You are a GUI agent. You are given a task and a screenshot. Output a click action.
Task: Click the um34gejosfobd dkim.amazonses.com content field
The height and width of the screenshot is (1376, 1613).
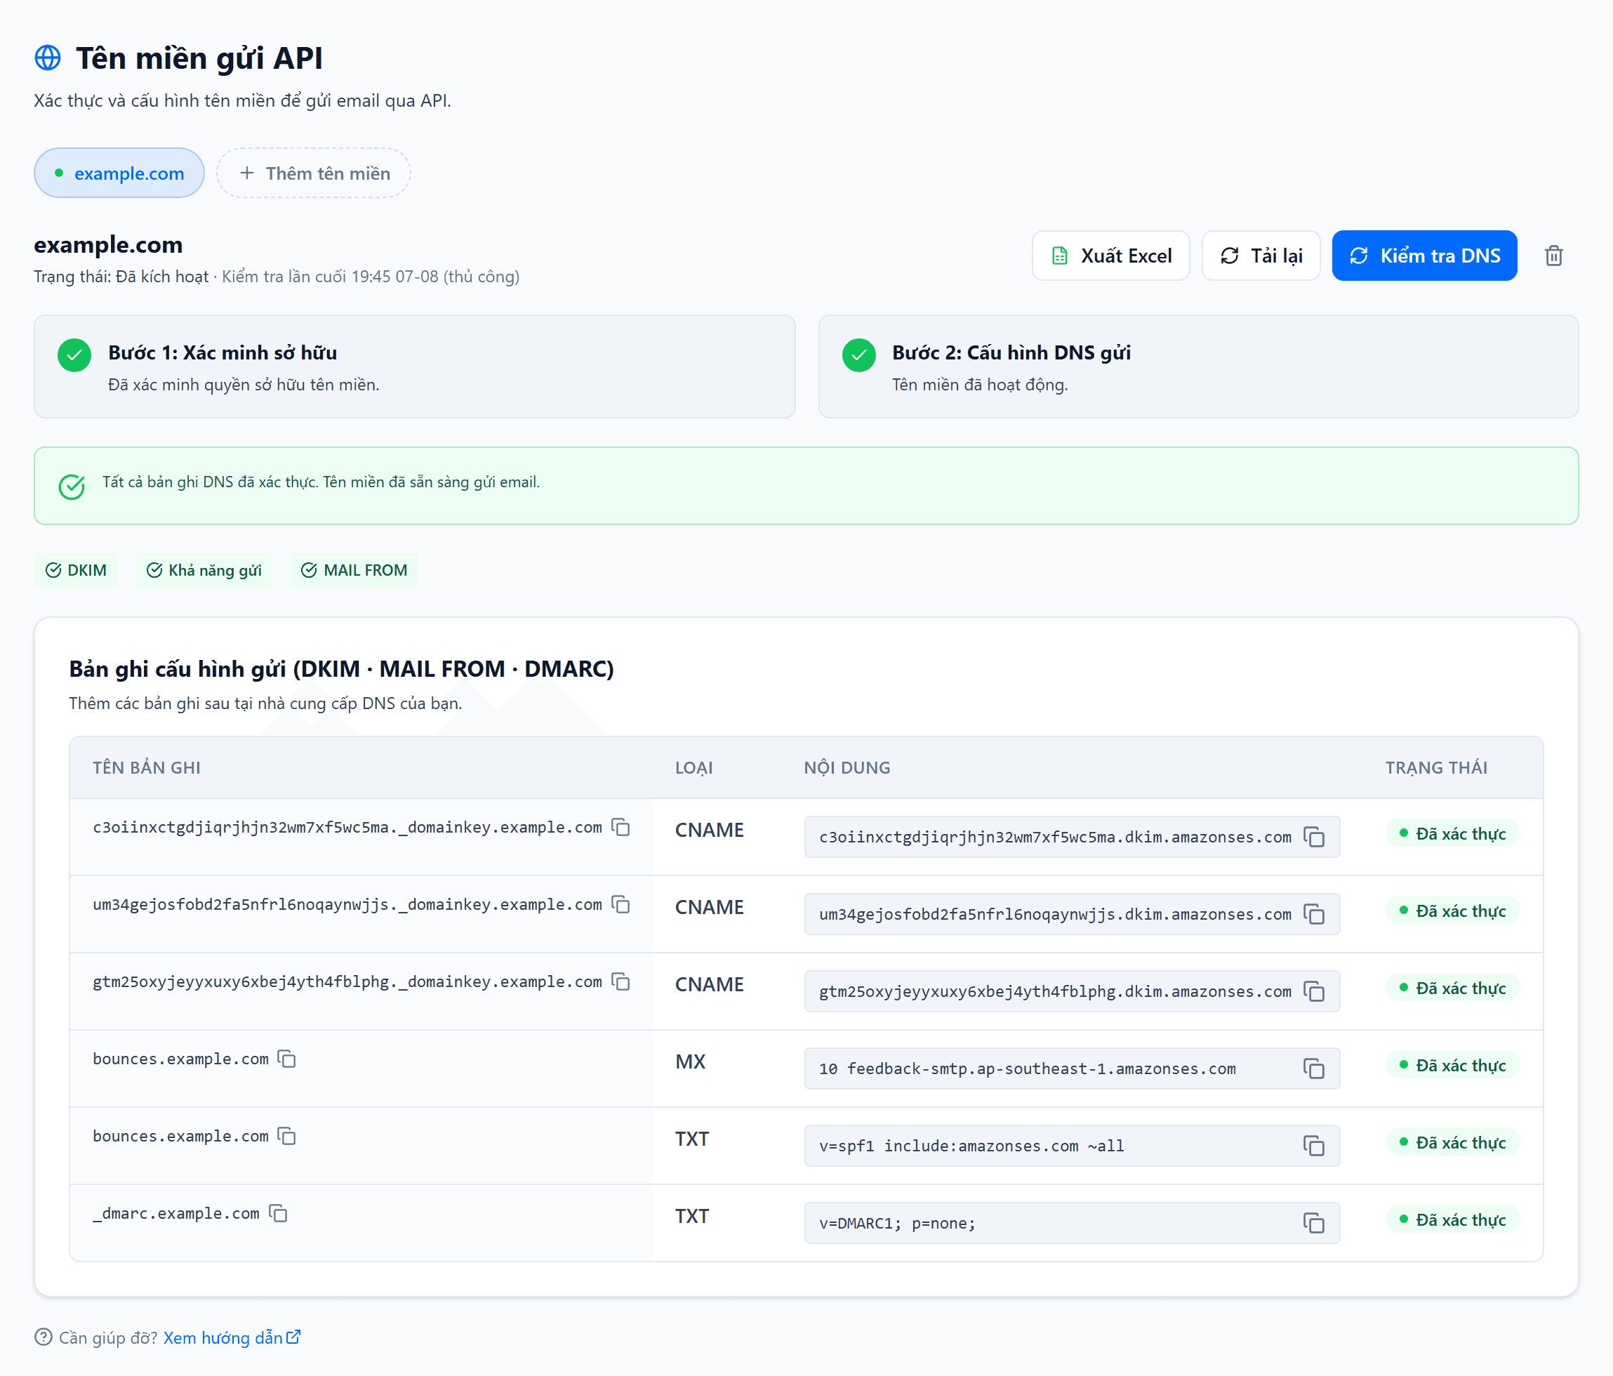tap(1071, 914)
